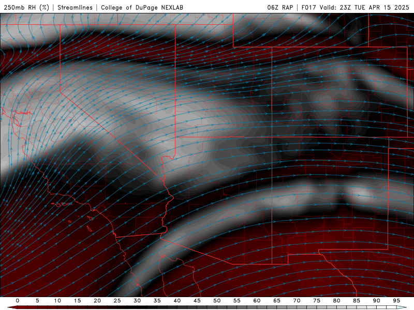Click the "10" label on color scale
This screenshot has width=414, height=310.
click(x=57, y=301)
